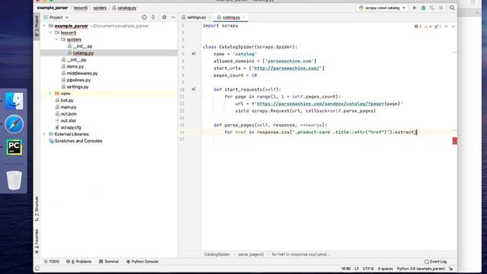Open Python 3.9 interpreter selector
This screenshot has width=487, height=274.
(x=421, y=269)
